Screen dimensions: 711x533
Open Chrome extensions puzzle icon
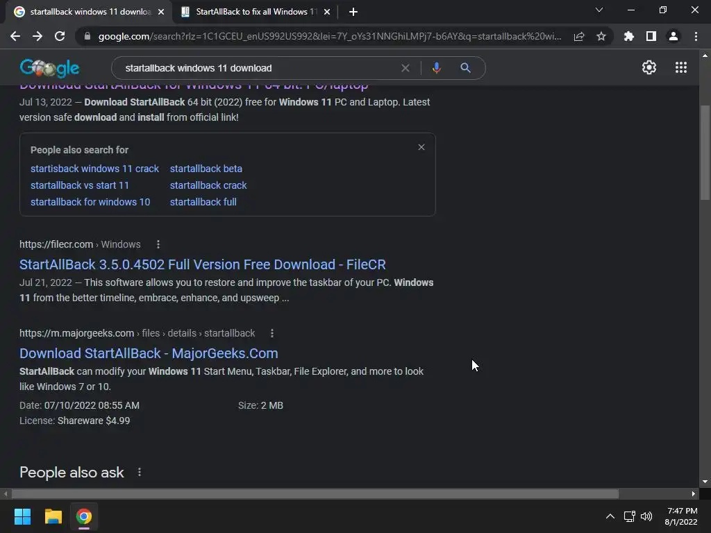[629, 36]
